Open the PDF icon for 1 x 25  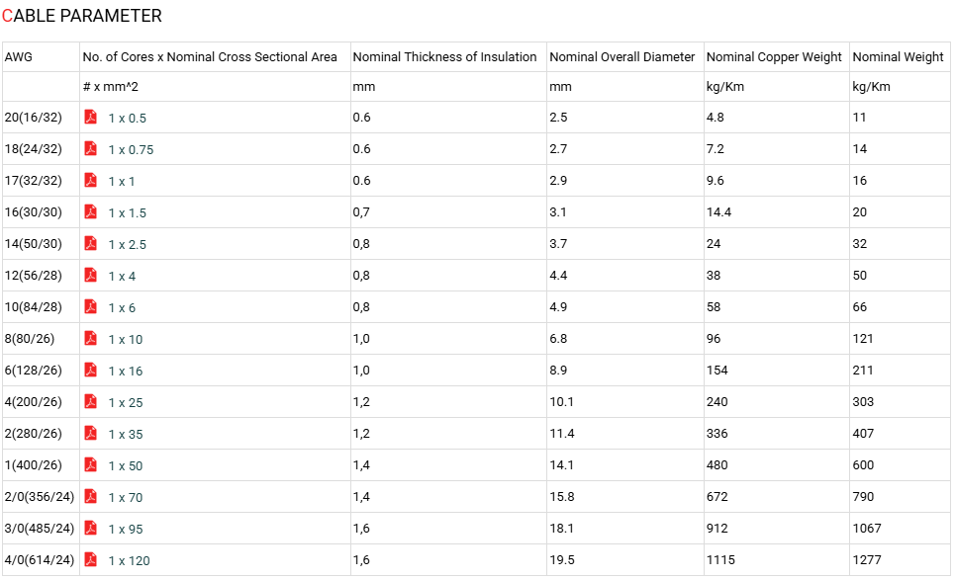(x=91, y=401)
